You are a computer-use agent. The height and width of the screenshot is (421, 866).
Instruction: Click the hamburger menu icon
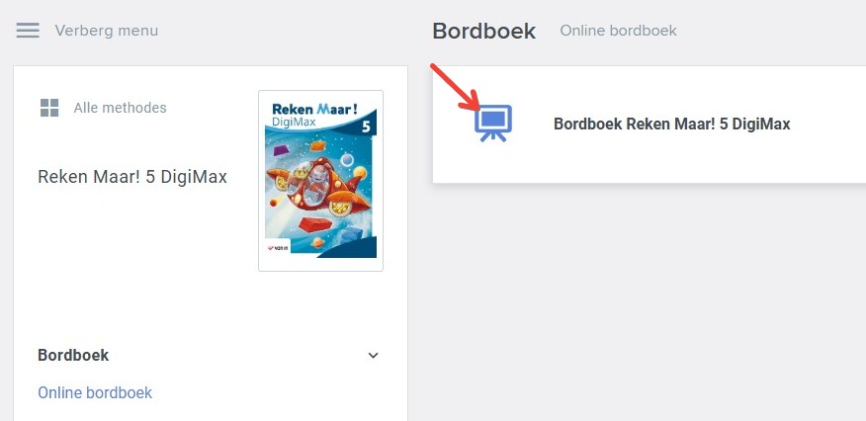(x=28, y=31)
